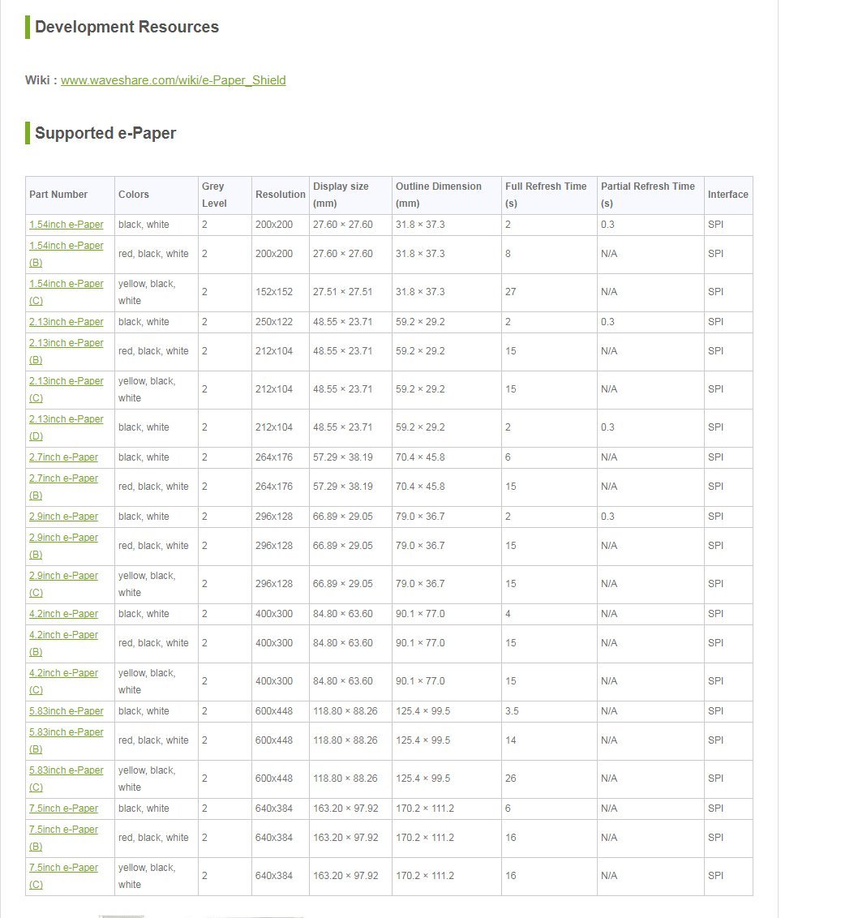Viewport: 841px width, 918px height.
Task: Click the 1.54inch e-Paper (B) link
Action: 67,246
